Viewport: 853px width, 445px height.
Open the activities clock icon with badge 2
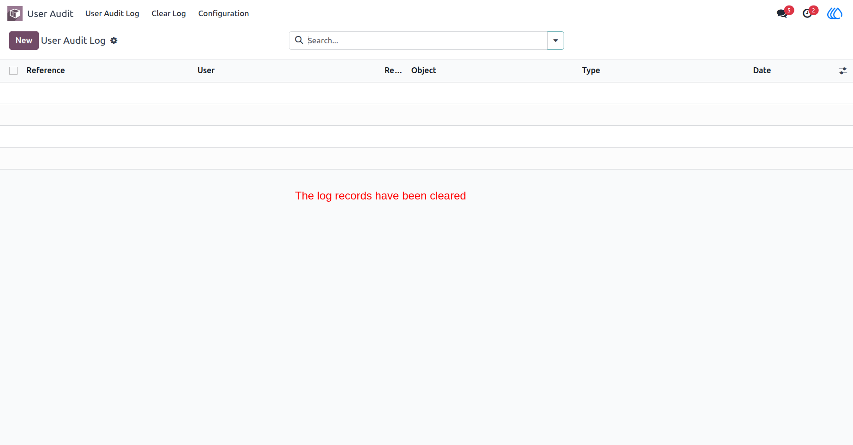point(809,12)
